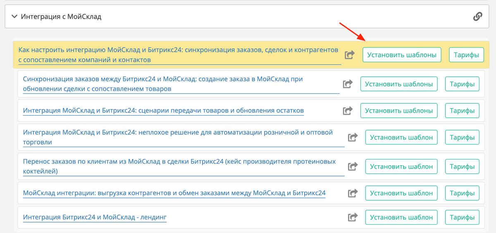Open Тарифы in выгрузка контрагентов row
Viewport: 496px width, 233px height.
(462, 193)
